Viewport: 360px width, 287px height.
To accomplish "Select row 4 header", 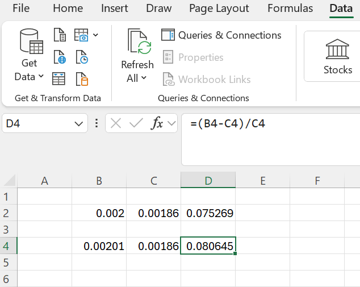I will [x=9, y=246].
